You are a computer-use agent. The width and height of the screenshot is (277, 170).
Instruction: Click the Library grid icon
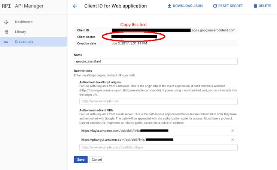click(6, 32)
